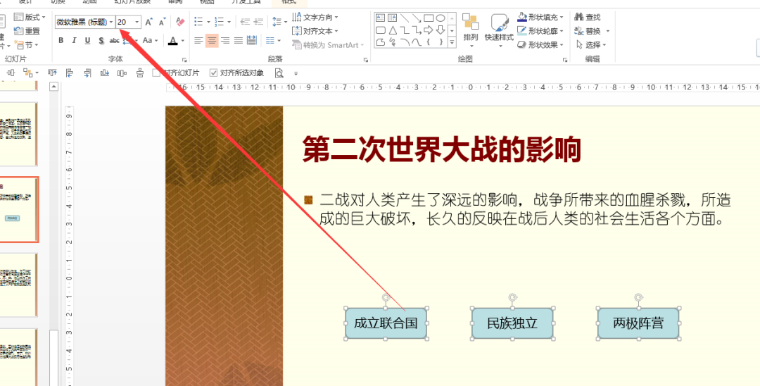Click the thumbnail pane scroll up arrow
This screenshot has height=386, width=760.
click(53, 87)
